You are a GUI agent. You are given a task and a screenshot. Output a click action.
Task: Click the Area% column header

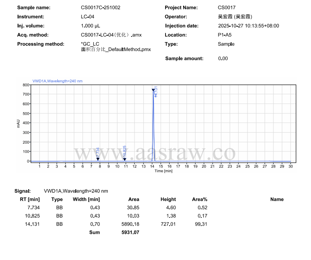click(x=200, y=199)
